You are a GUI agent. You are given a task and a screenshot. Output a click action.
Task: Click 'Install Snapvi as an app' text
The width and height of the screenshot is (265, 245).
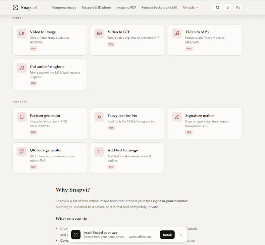pyautogui.click(x=100, y=233)
